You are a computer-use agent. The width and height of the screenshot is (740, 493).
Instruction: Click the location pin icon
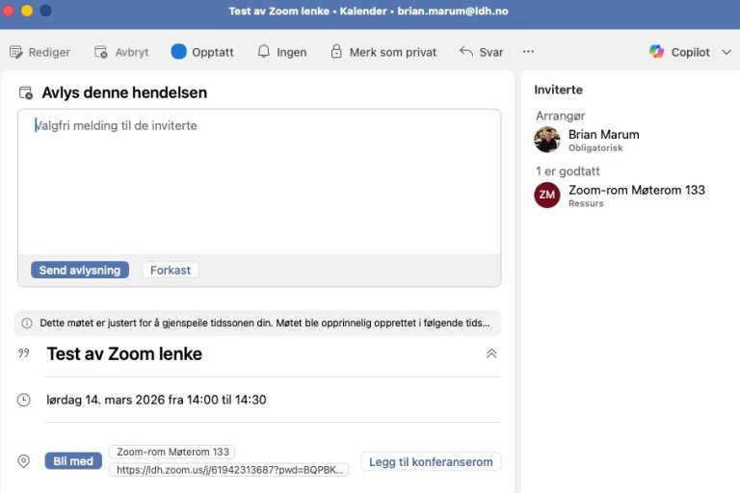[x=23, y=461]
